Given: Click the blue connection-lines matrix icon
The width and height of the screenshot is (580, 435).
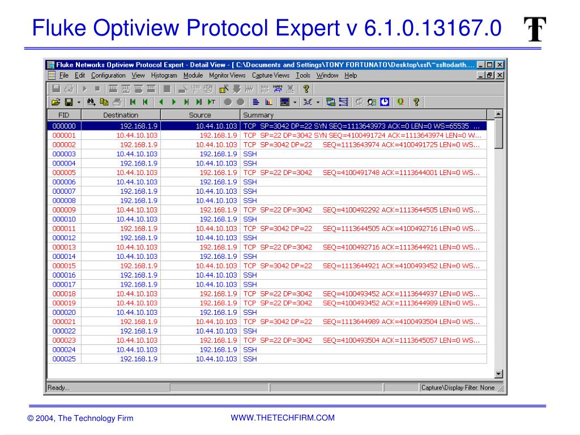Looking at the screenshot, I should 344,102.
